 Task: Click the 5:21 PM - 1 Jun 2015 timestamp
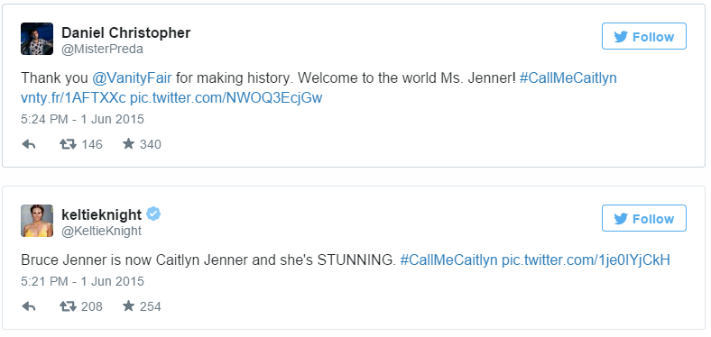pos(82,281)
